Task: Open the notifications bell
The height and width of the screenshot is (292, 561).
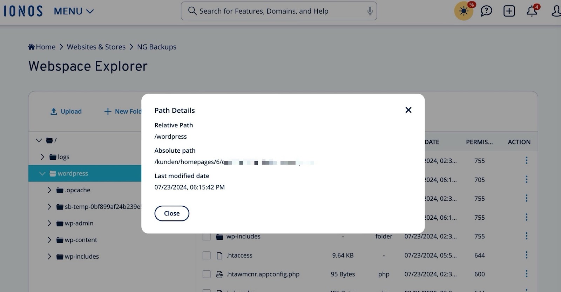Action: coord(532,11)
